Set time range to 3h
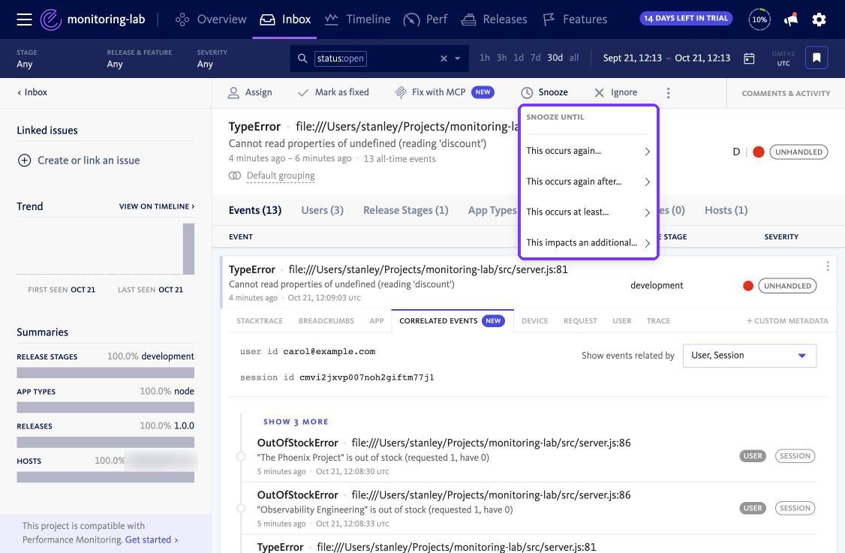Screen dimensions: 845x553 [x=501, y=58]
